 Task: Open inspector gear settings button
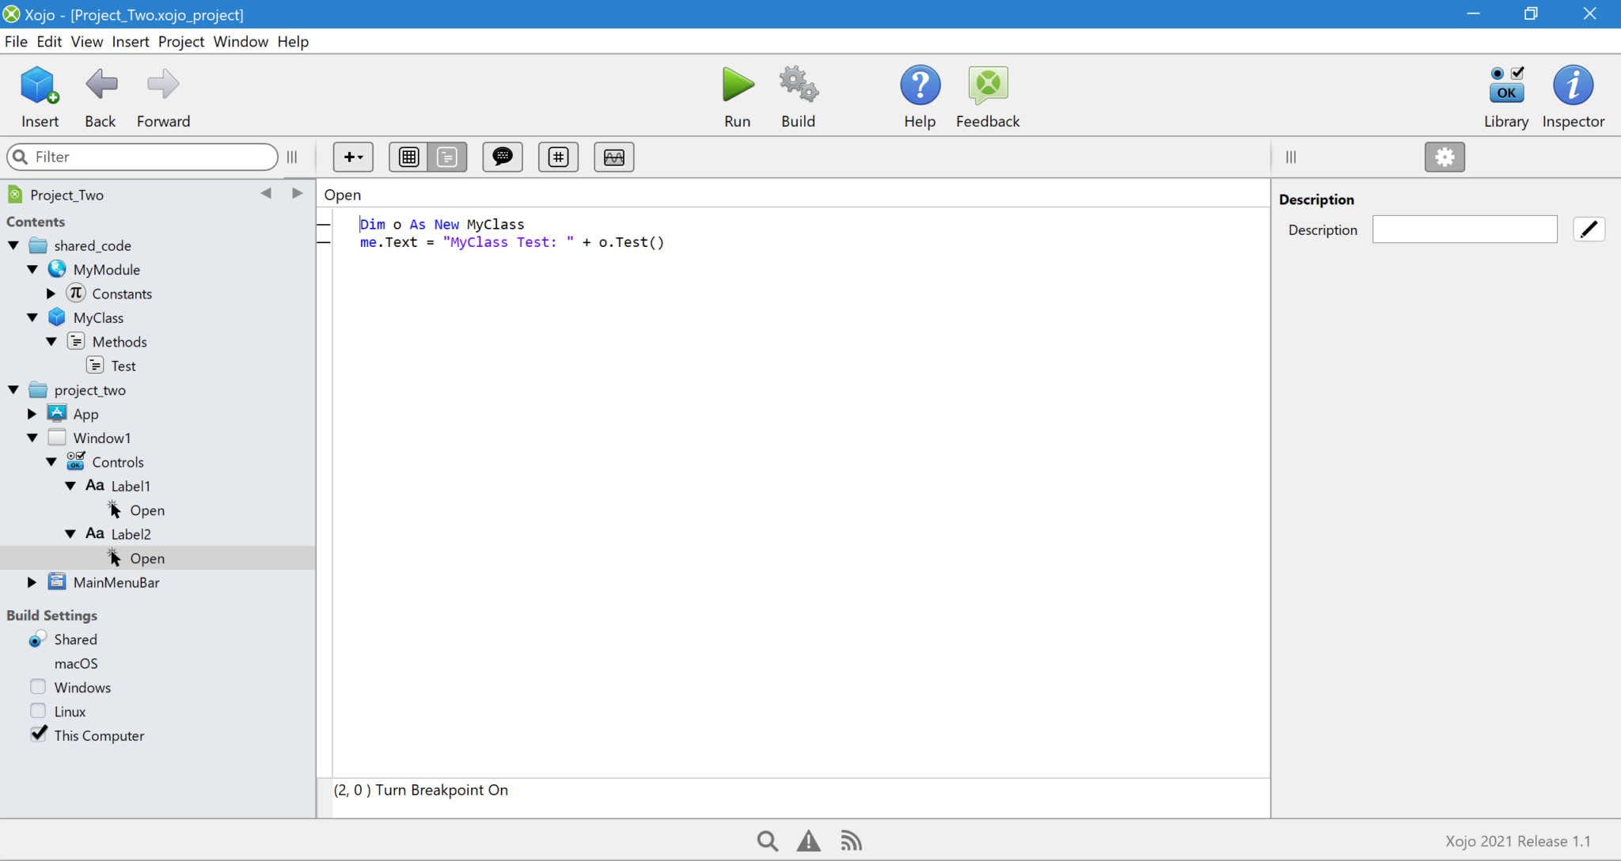1444,157
